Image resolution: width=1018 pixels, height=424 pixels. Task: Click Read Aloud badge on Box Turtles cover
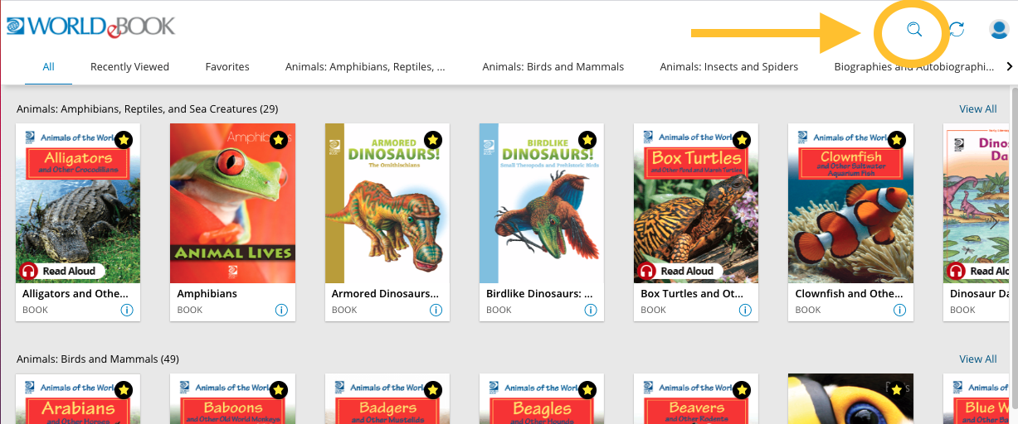coord(679,271)
